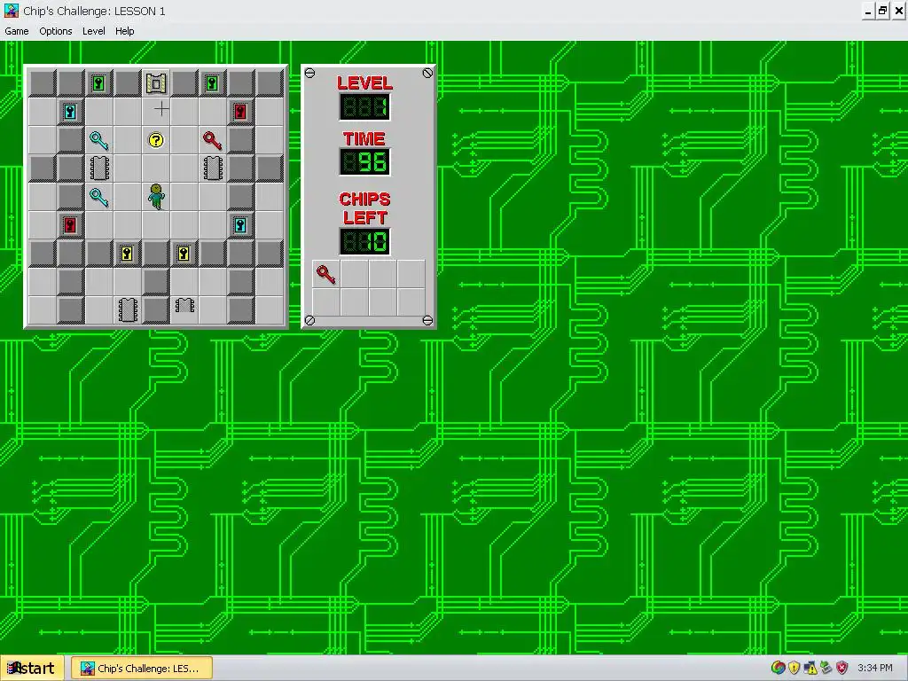Click the Chip's Challenge taskbar button
This screenshot has width=908, height=681.
tap(142, 669)
